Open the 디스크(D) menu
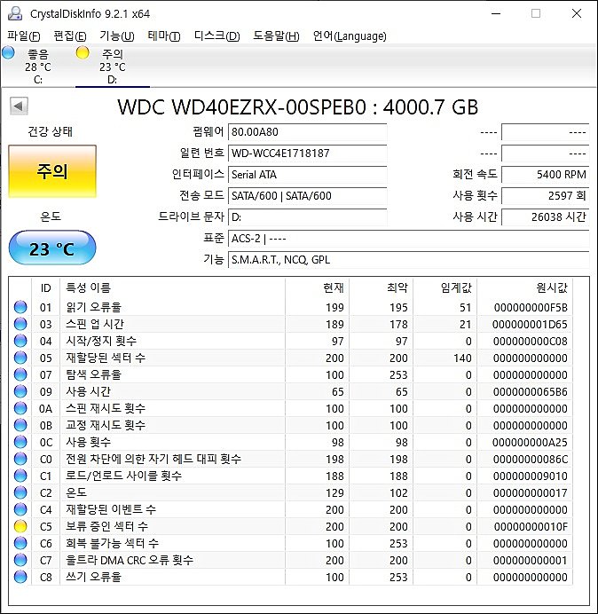 (216, 36)
